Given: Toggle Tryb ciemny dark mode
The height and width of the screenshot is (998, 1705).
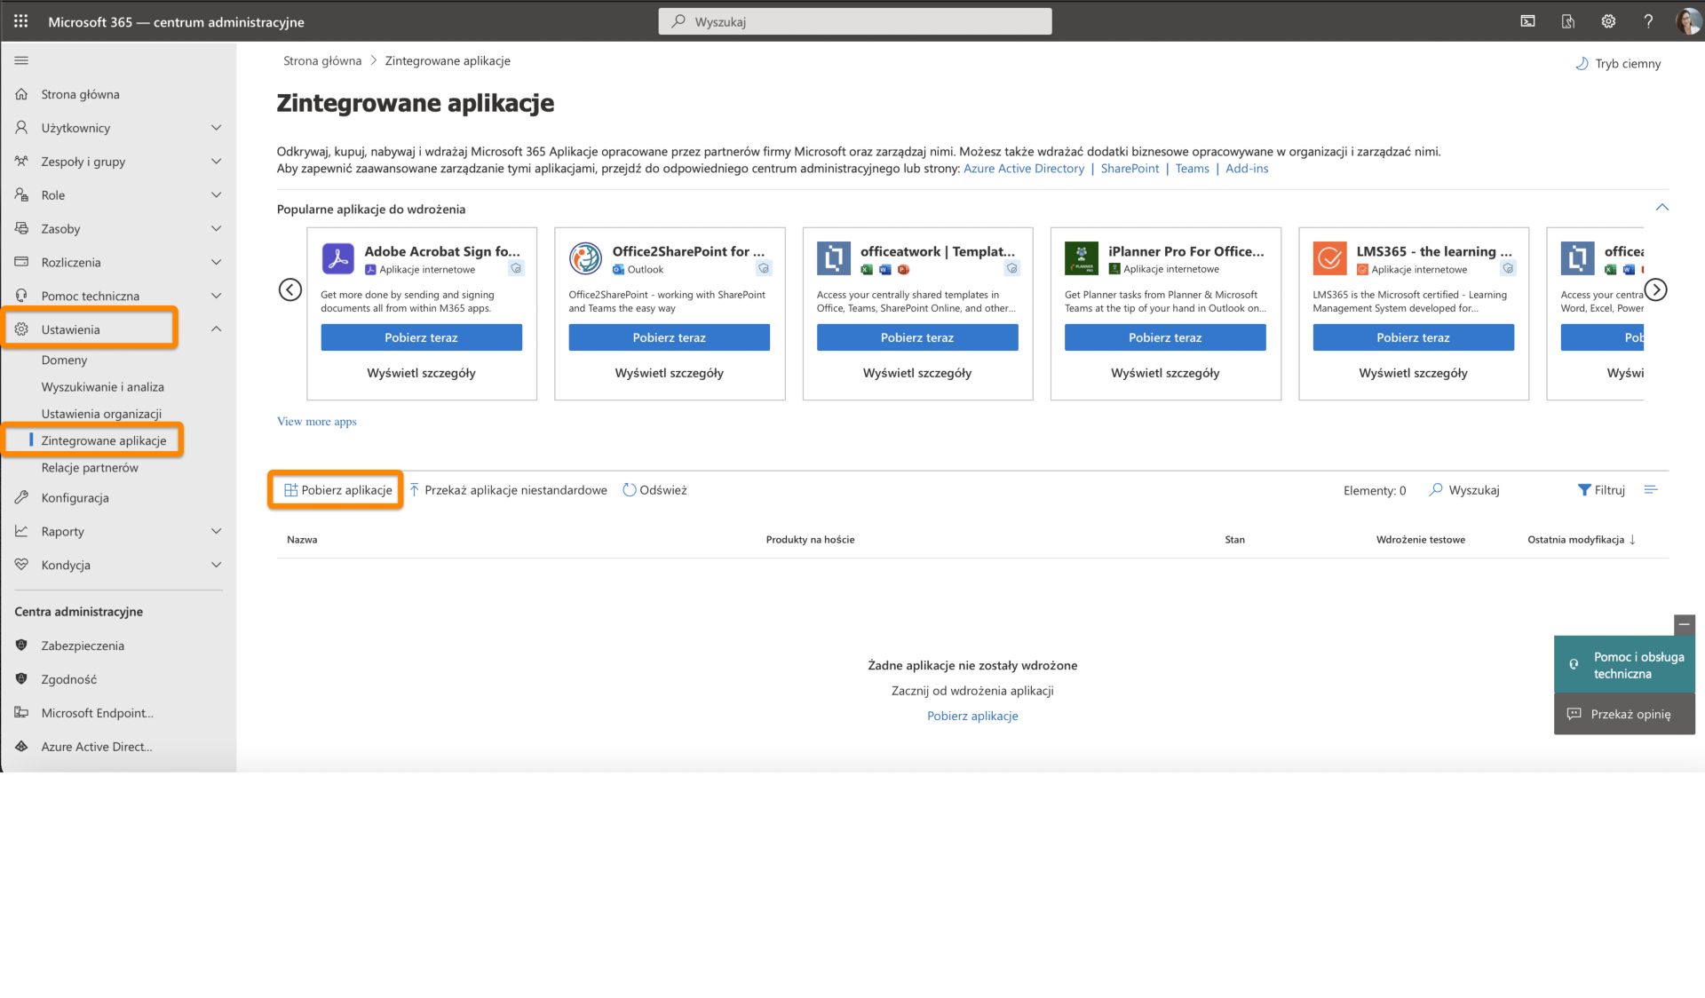Looking at the screenshot, I should (x=1618, y=64).
